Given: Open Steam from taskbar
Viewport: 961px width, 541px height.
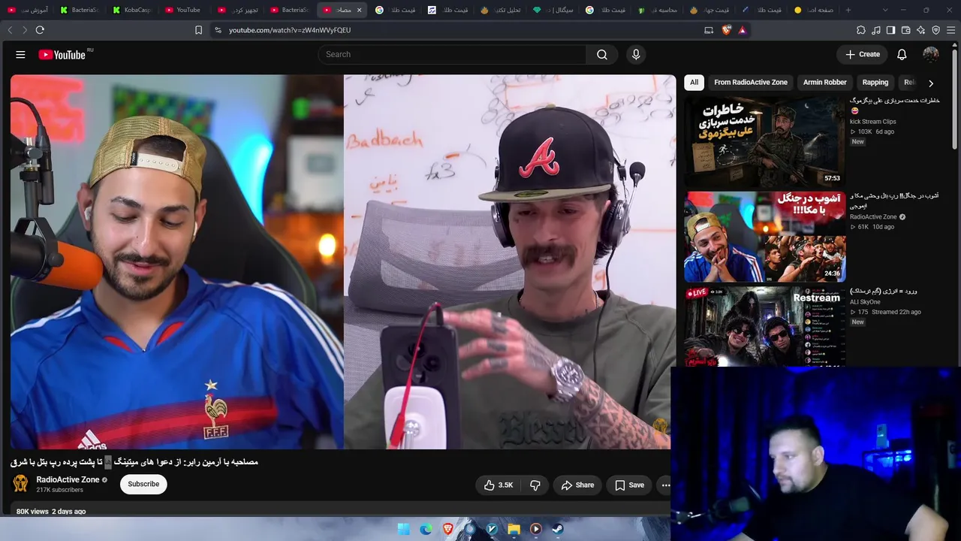Looking at the screenshot, I should [x=558, y=529].
